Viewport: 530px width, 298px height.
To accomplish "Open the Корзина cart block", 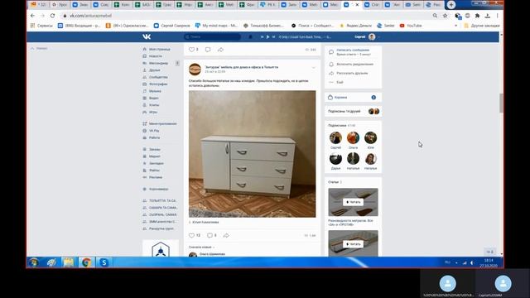I will [x=353, y=98].
